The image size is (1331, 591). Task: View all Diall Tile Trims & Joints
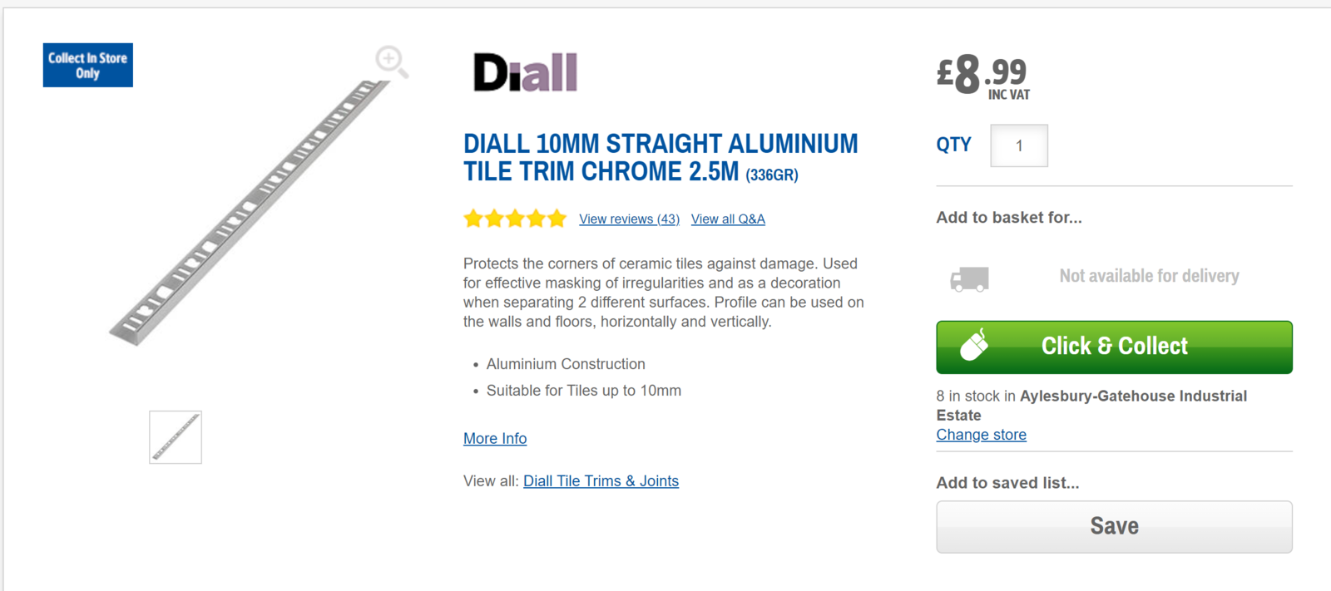[x=601, y=481]
